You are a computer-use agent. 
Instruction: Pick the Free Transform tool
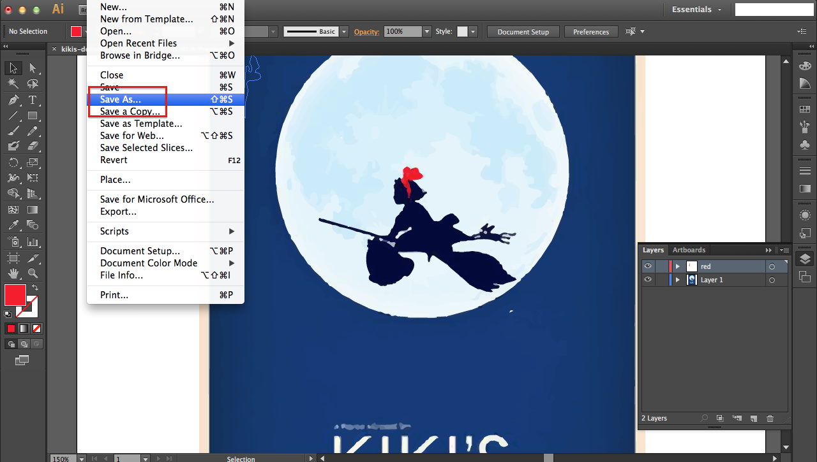pyautogui.click(x=33, y=178)
